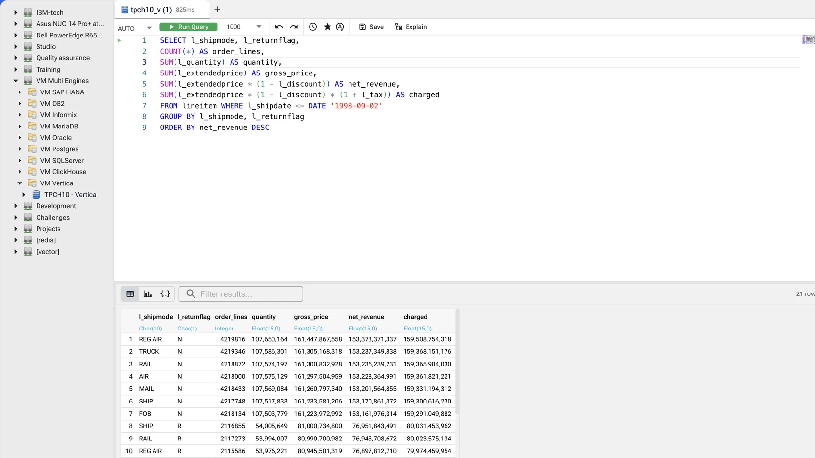
Task: Open the 1000 row limit dropdown
Action: (244, 27)
